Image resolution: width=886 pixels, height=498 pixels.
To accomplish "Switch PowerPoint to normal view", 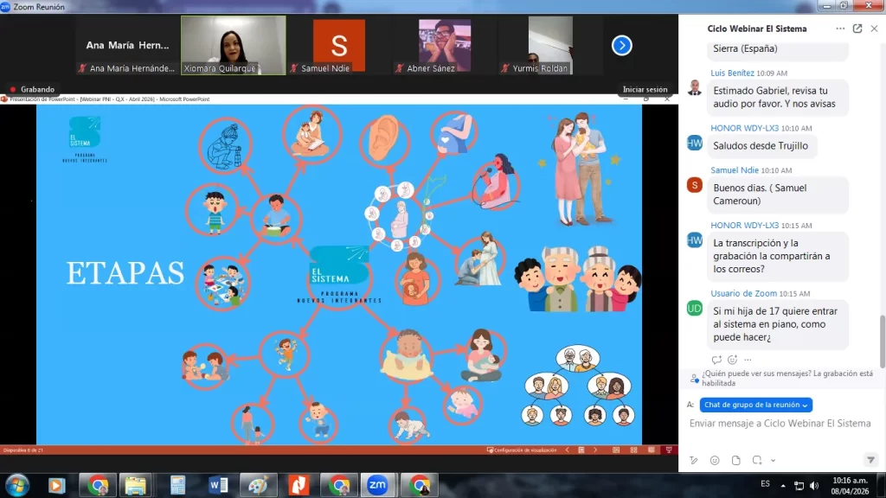I will (x=616, y=450).
